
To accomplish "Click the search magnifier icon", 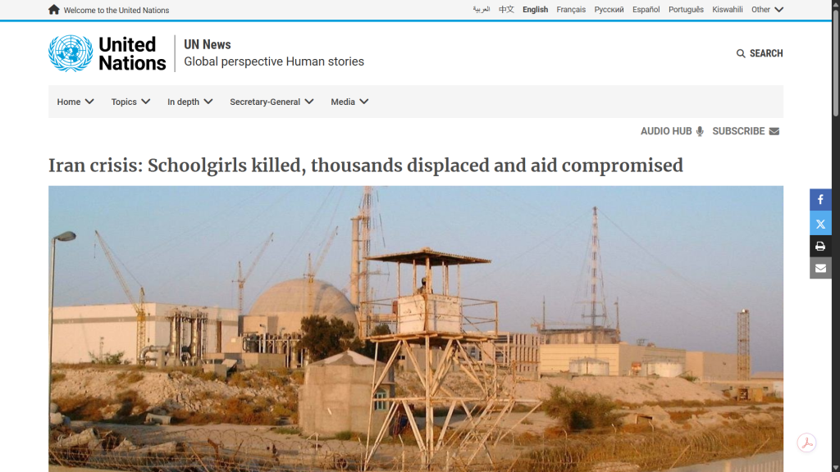I will [741, 53].
